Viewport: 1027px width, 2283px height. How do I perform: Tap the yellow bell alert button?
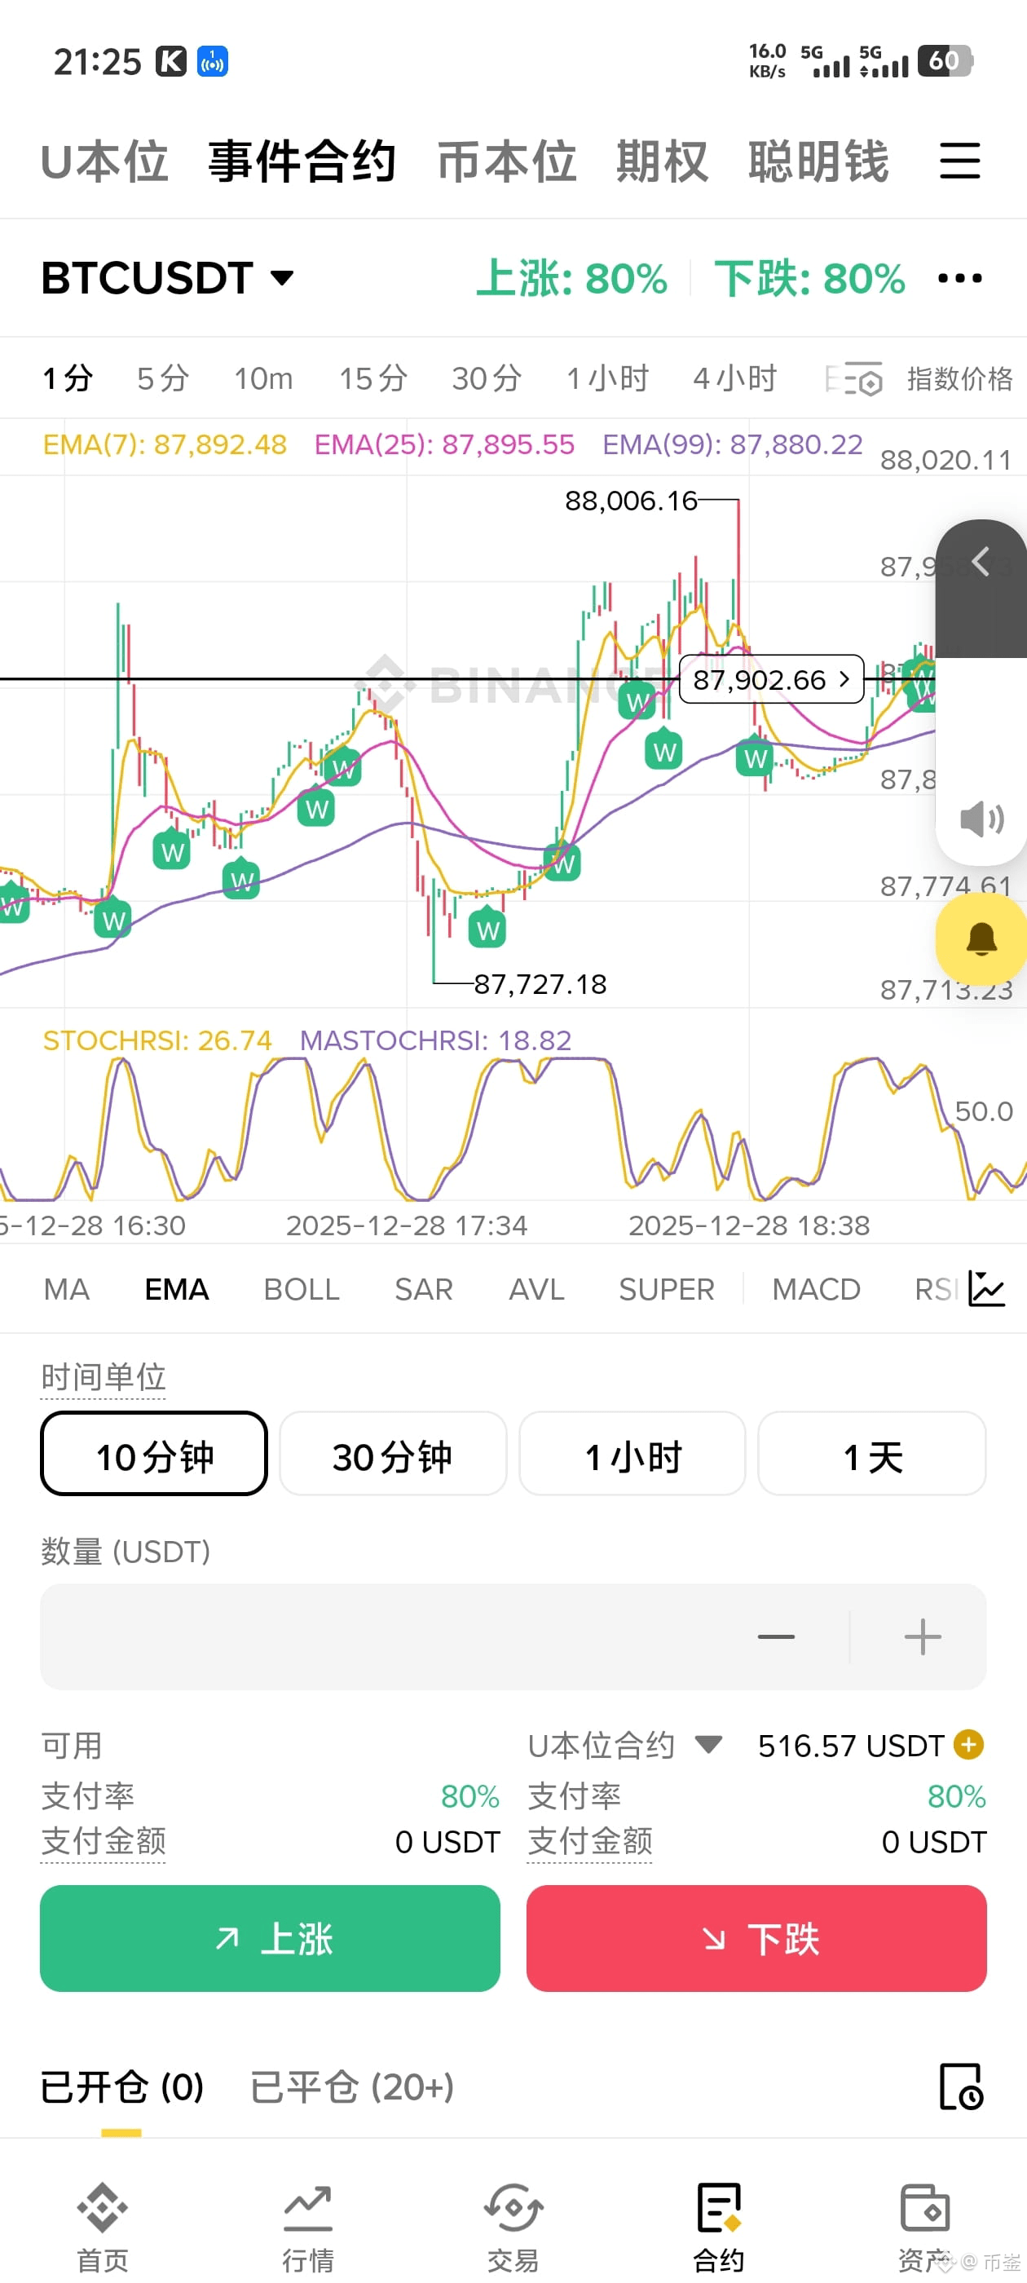coord(982,938)
